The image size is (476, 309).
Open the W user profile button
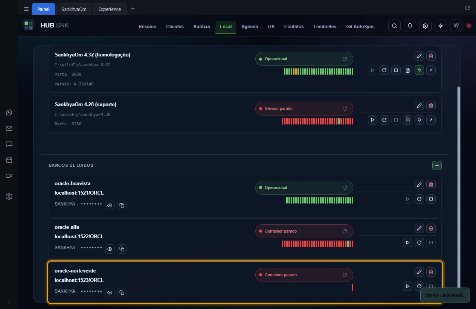coord(456,26)
